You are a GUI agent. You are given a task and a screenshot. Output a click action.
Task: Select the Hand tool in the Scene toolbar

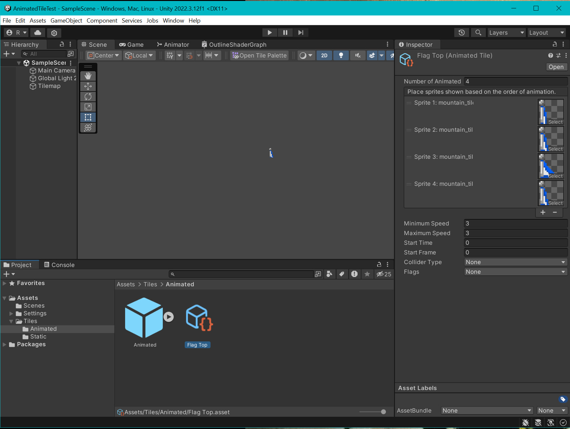88,76
